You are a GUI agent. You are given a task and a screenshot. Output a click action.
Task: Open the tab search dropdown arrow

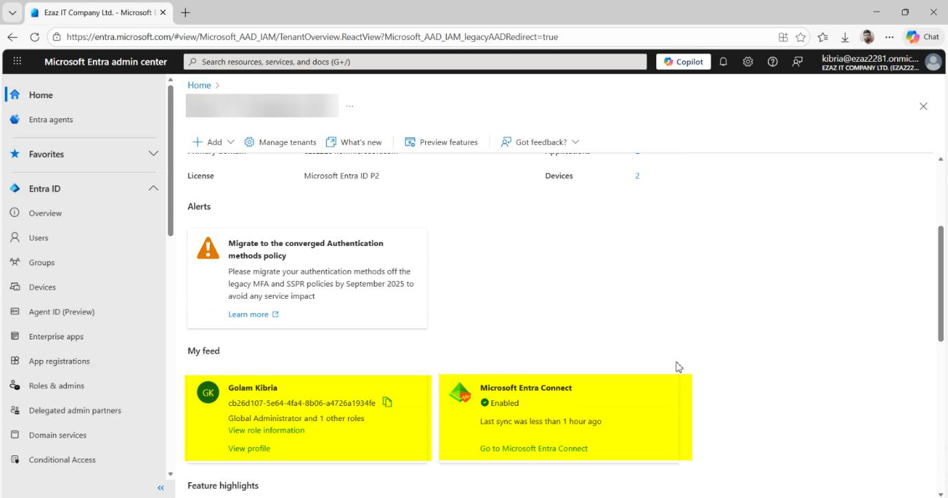[12, 13]
